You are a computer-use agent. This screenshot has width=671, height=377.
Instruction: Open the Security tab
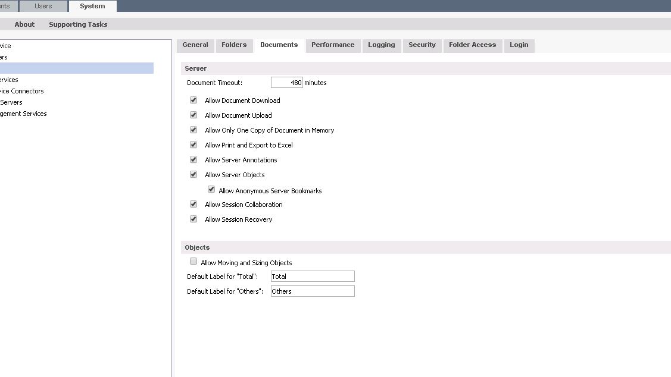click(422, 45)
